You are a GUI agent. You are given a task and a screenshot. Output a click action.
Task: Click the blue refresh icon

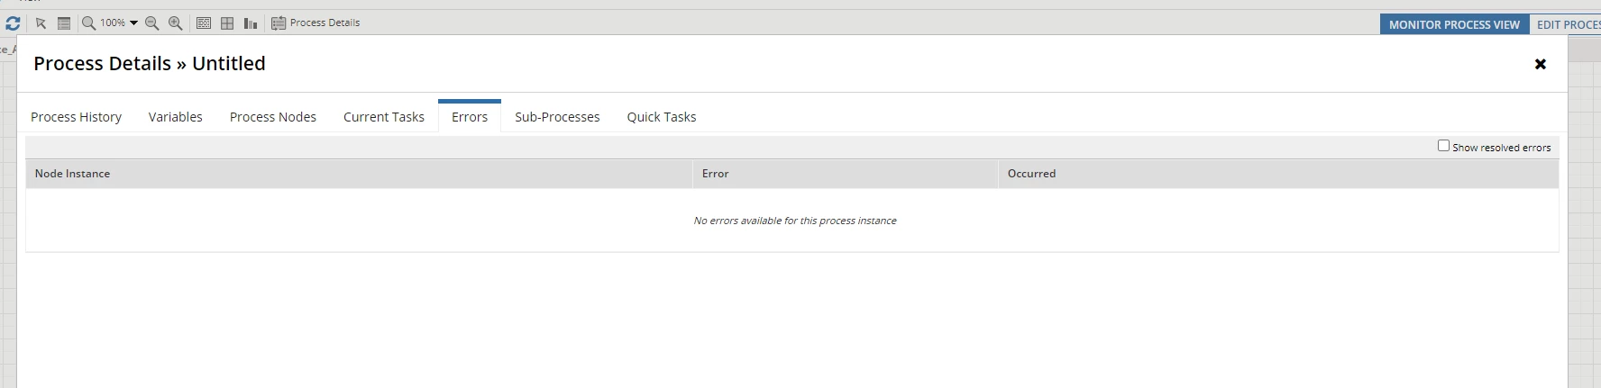point(13,23)
